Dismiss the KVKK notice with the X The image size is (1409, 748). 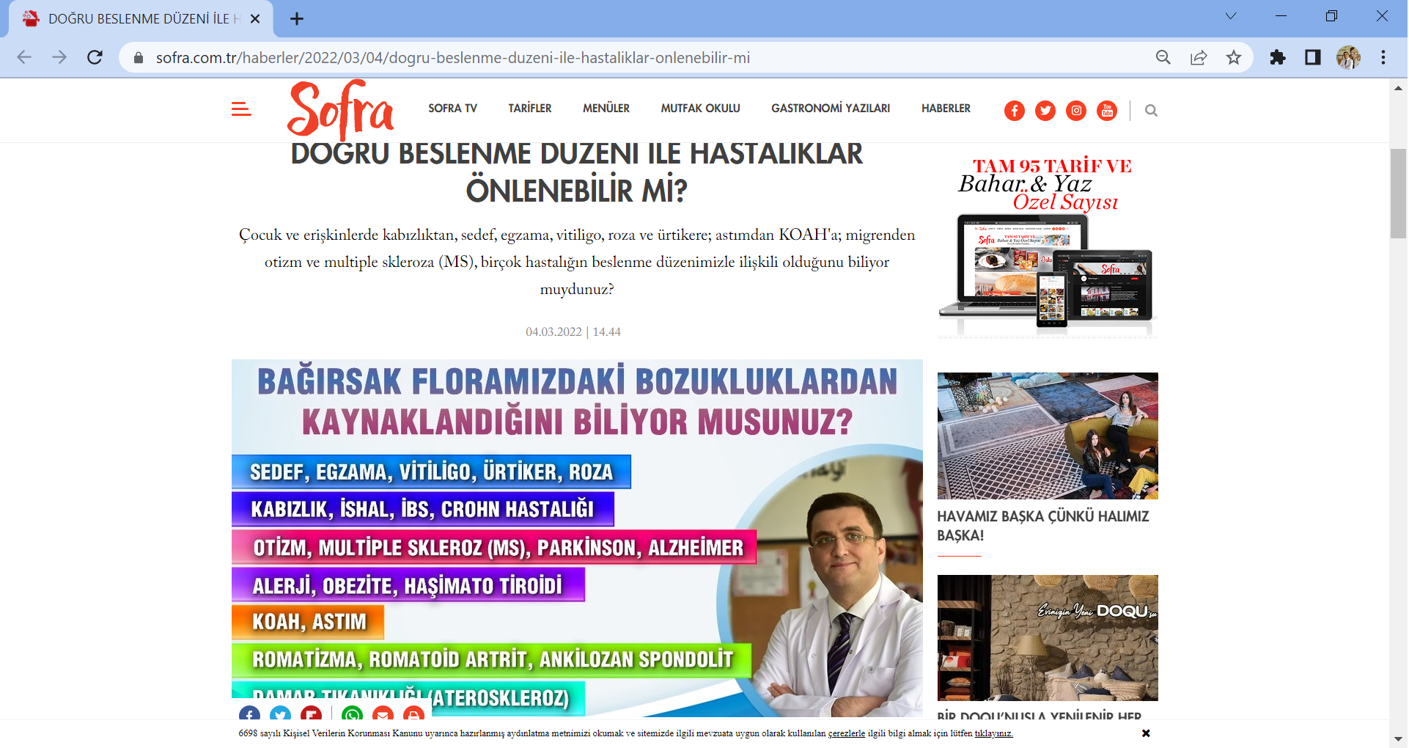click(1145, 733)
